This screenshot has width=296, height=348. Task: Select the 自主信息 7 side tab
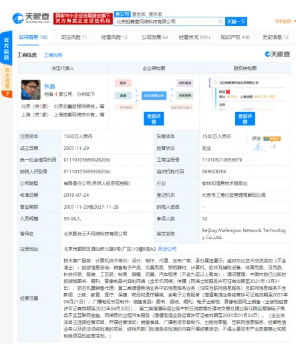(7, 82)
